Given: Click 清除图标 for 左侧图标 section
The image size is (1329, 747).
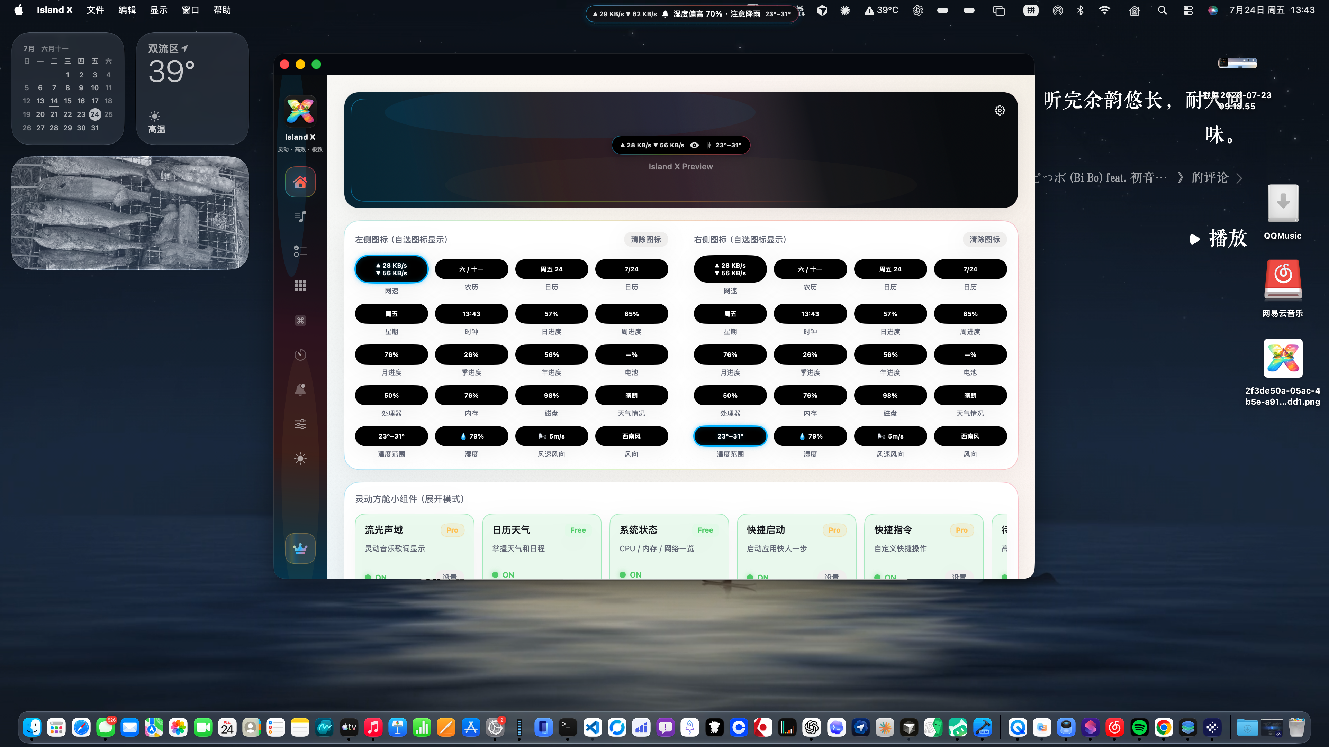Looking at the screenshot, I should point(645,239).
